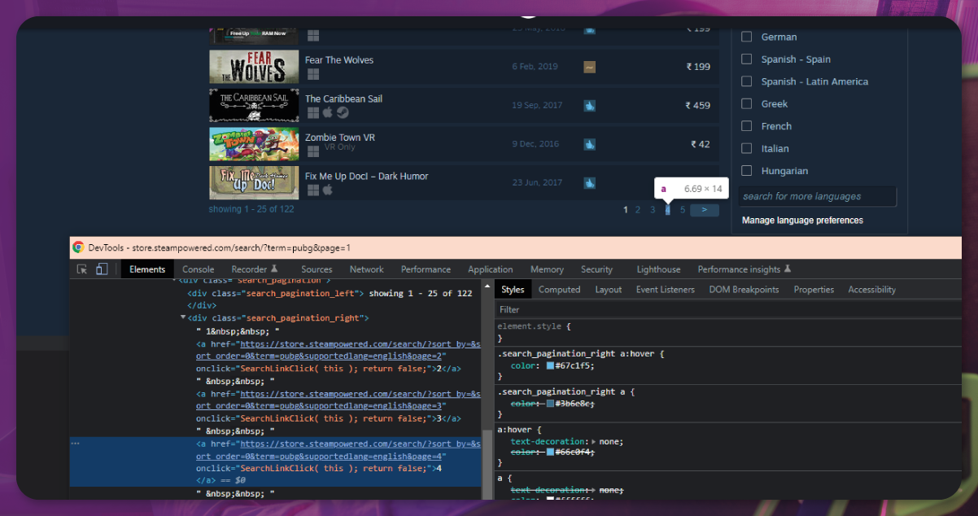This screenshot has height=516, width=978.
Task: Open the Fix Me Up Doc thumbnail
Action: [x=253, y=182]
